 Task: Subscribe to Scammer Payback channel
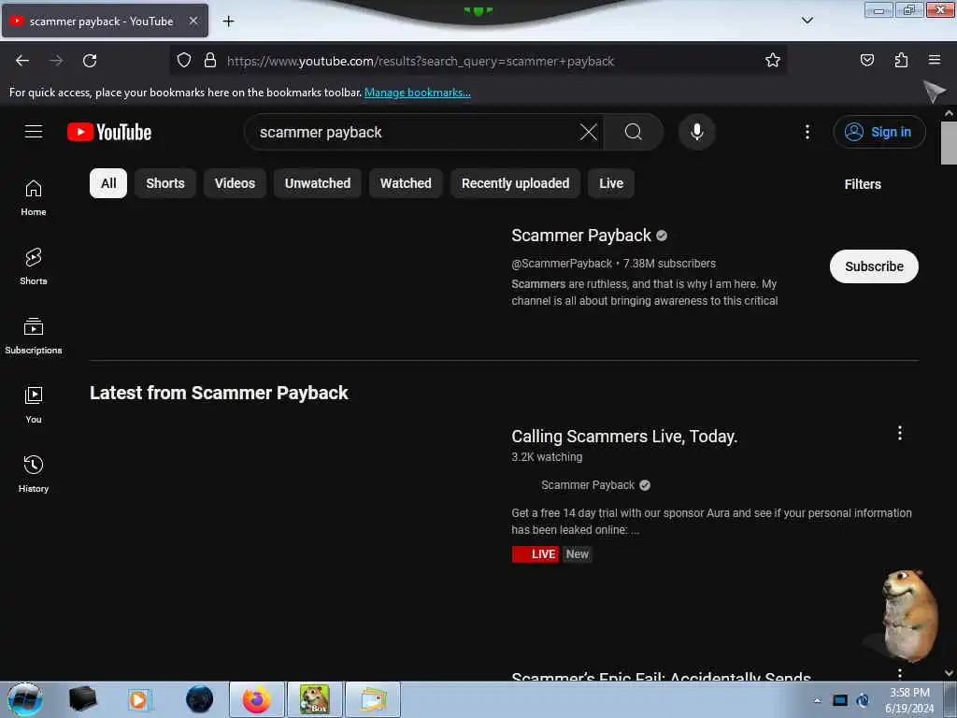point(874,266)
